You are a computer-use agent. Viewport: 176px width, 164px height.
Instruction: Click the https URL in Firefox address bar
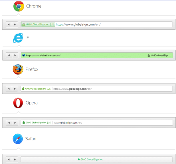click(x=72, y=89)
